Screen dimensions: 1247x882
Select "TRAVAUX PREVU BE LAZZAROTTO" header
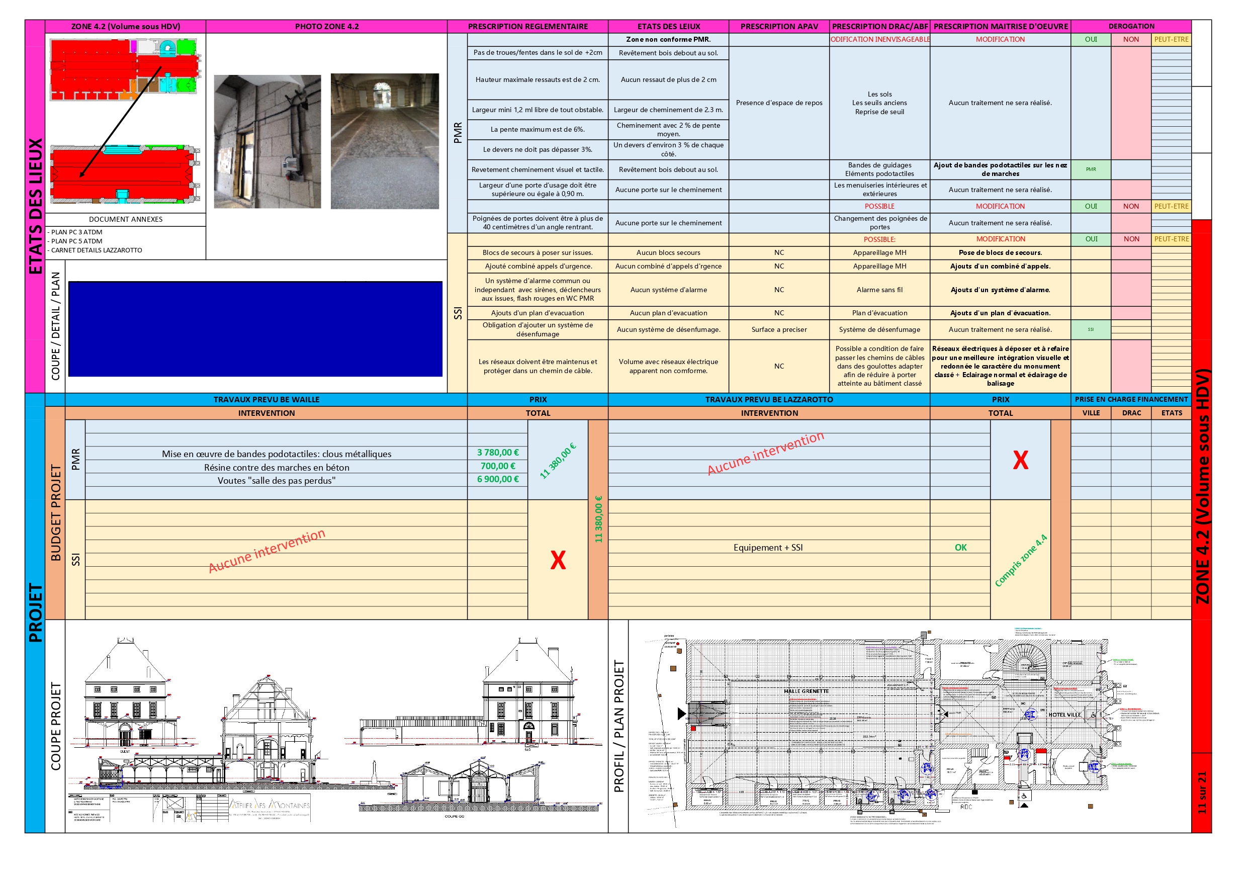769,400
